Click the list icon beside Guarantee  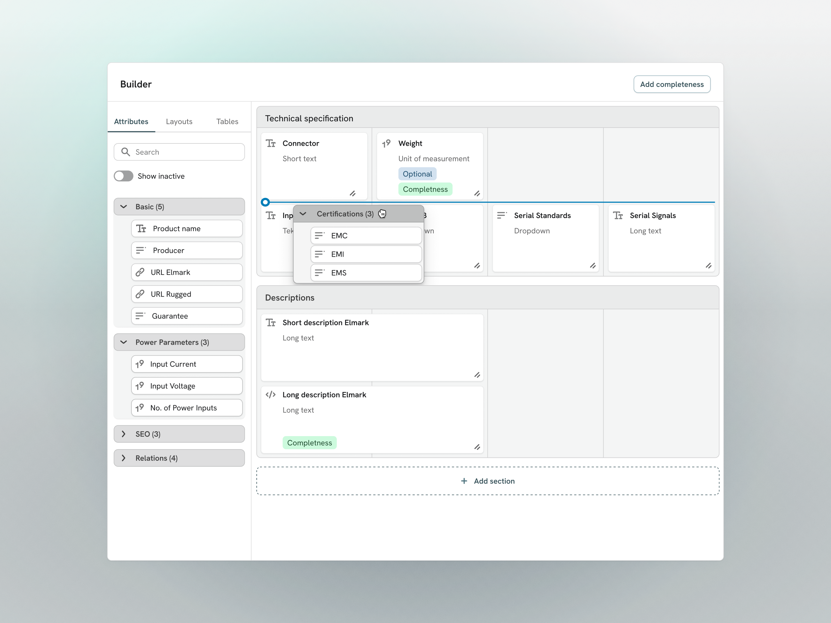coord(141,316)
